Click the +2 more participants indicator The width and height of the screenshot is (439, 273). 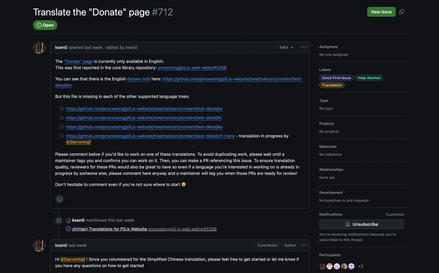pos(361,266)
